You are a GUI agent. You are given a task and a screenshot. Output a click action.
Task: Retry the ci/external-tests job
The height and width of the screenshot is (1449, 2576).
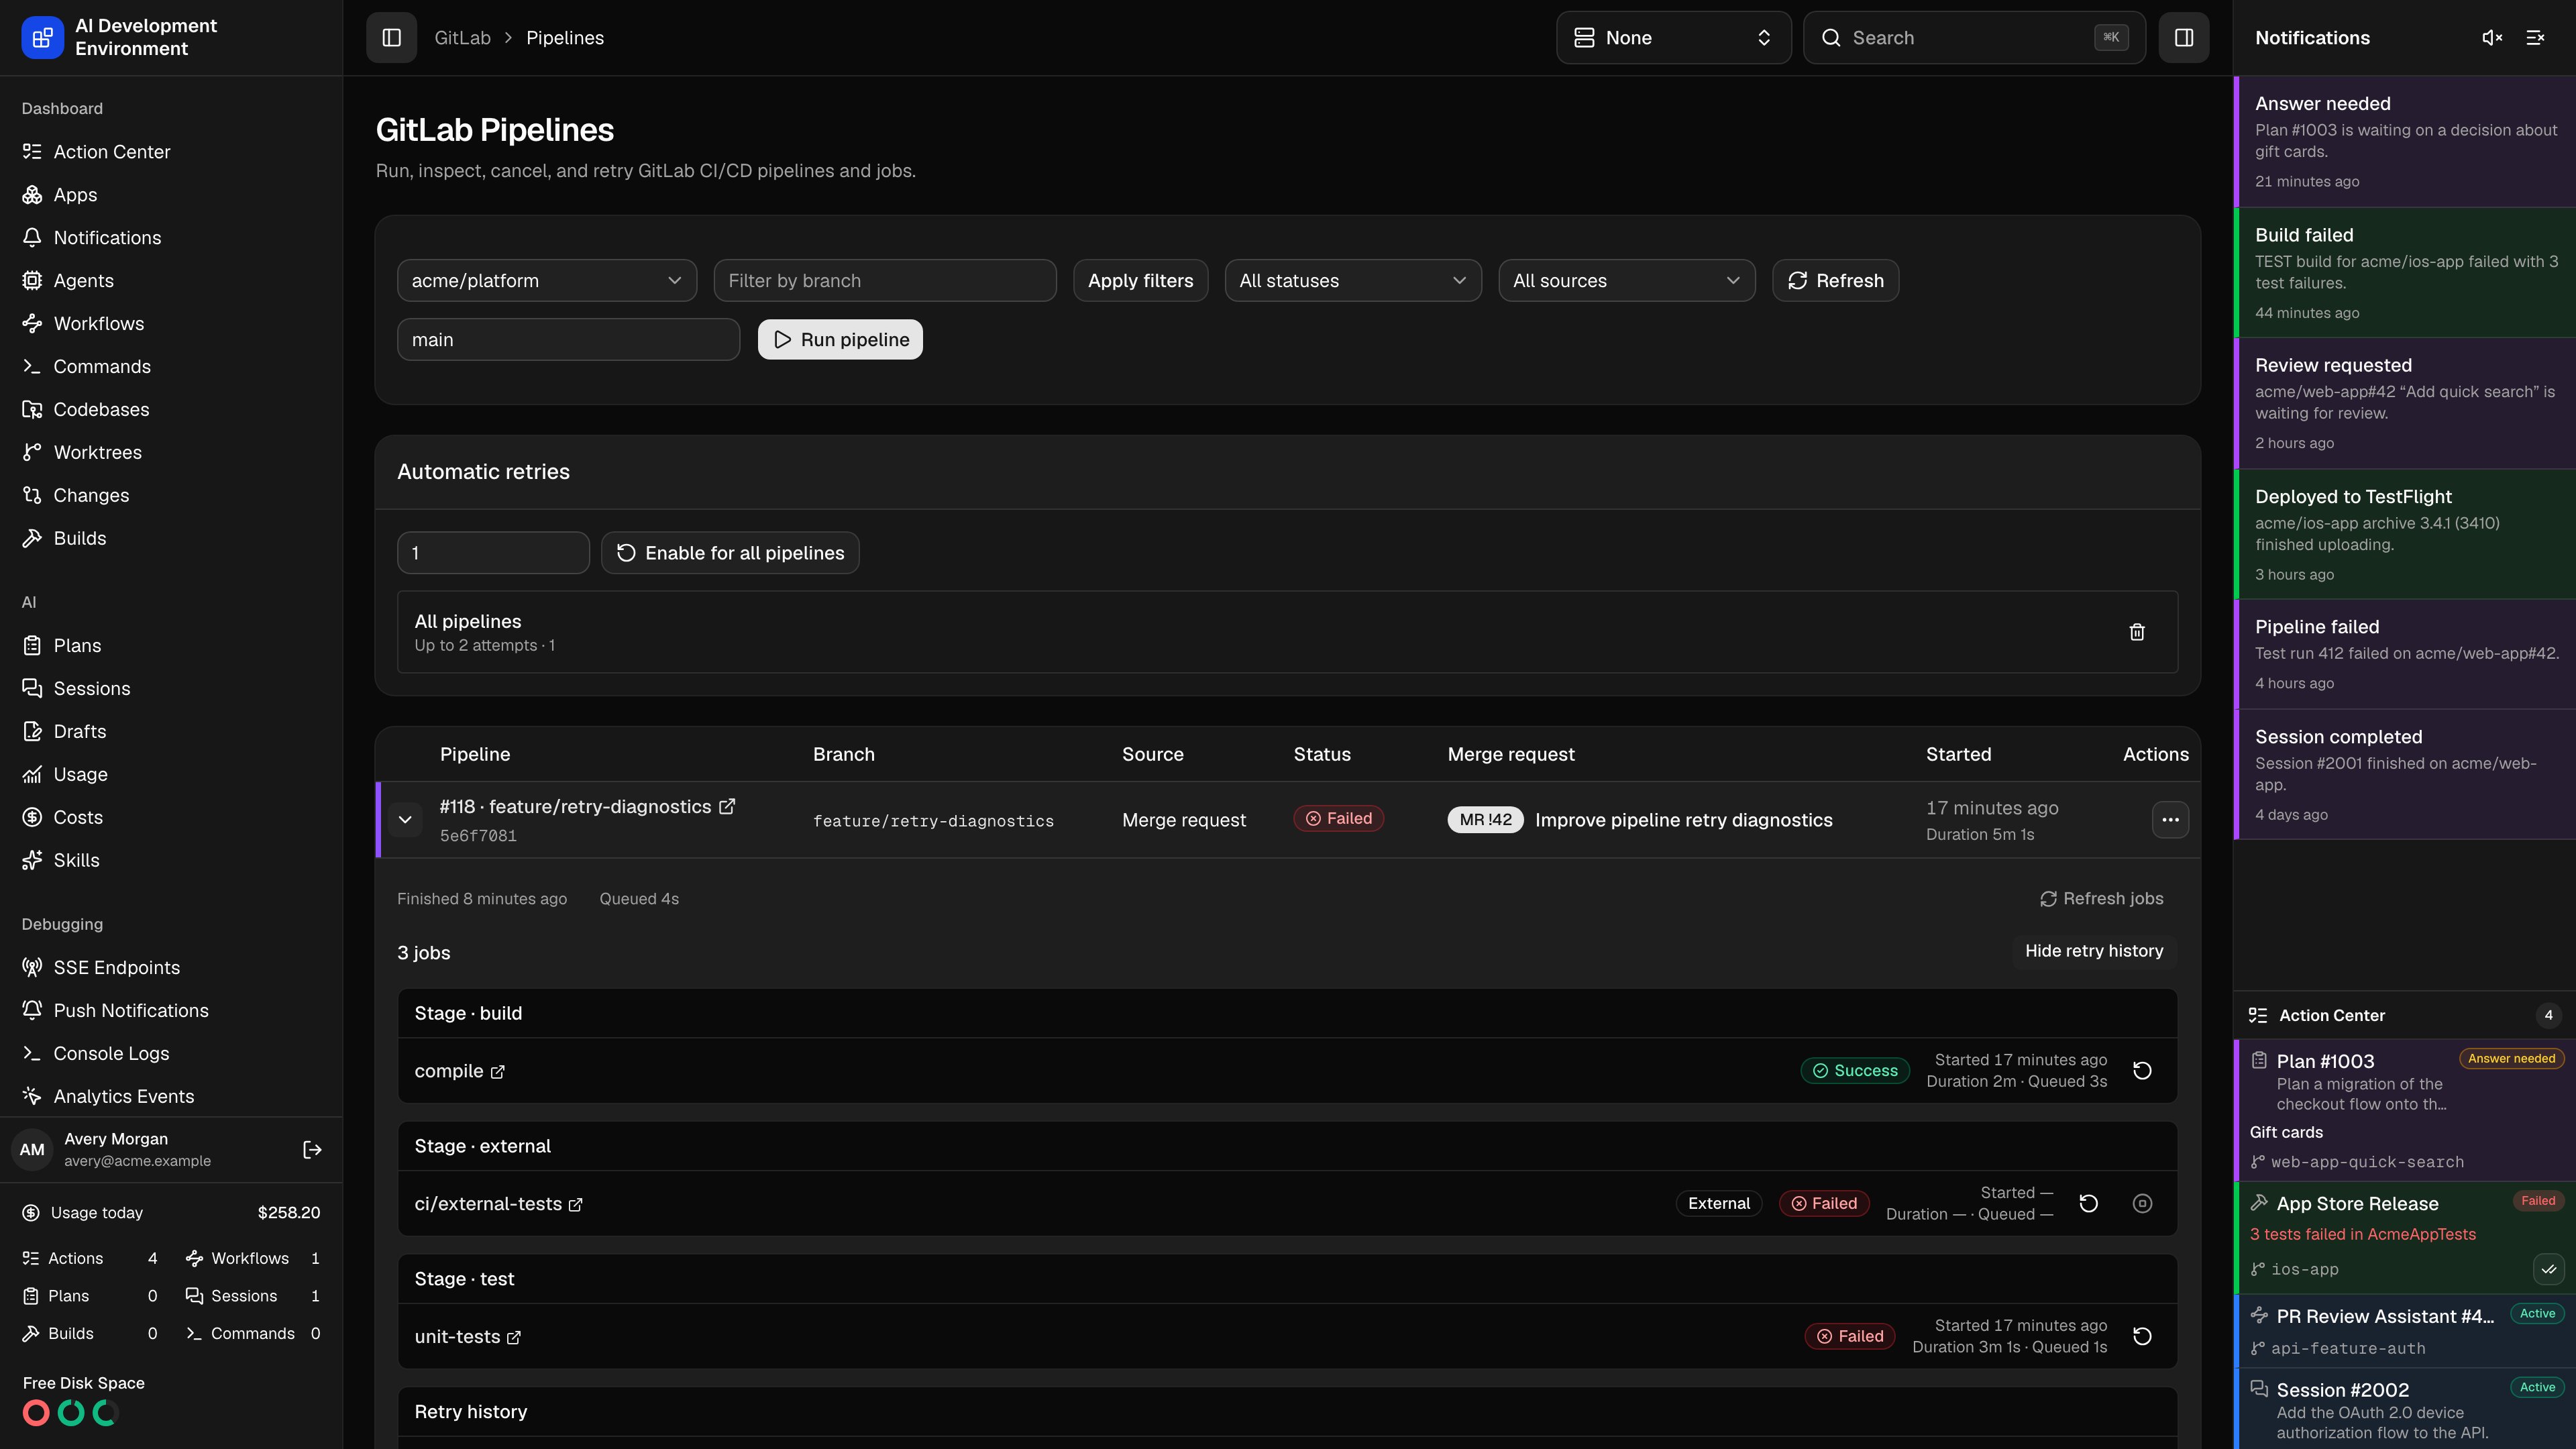[2088, 1204]
